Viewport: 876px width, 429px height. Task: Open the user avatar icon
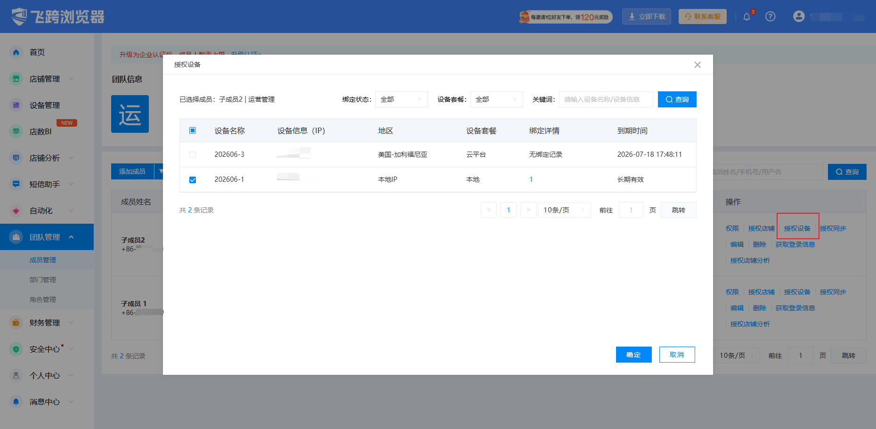click(x=799, y=16)
